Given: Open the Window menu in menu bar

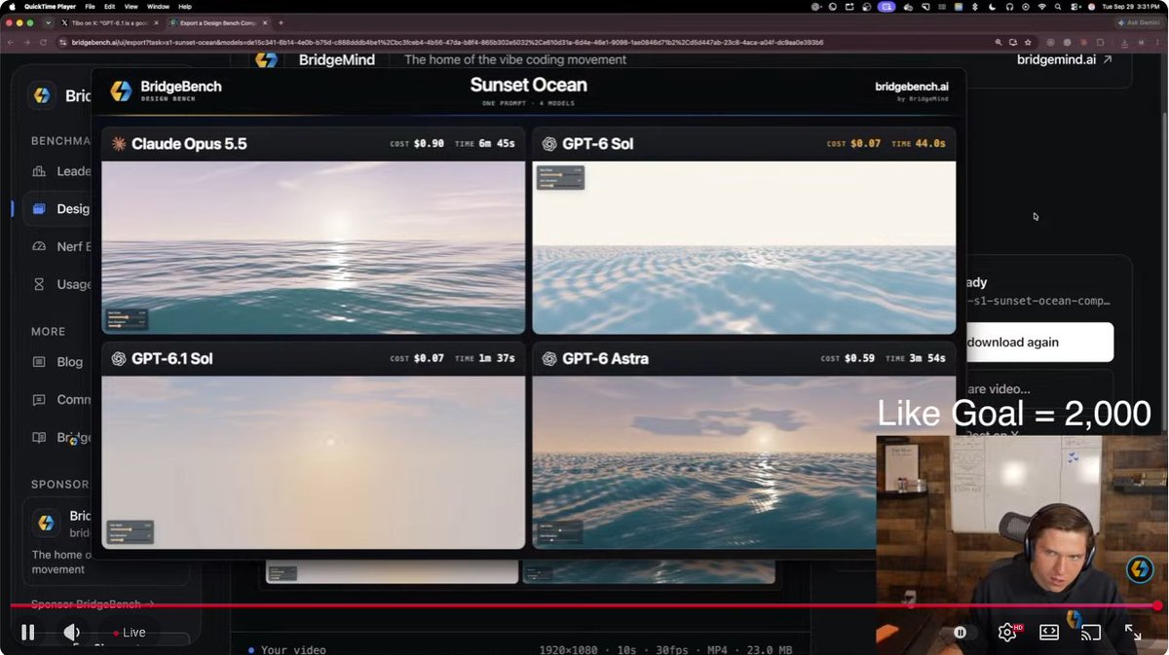Looking at the screenshot, I should [158, 6].
